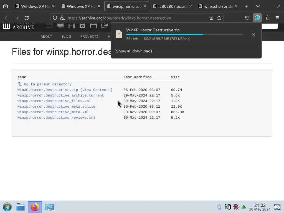The width and height of the screenshot is (284, 213).
Task: Open Firefox application hamburger menu
Action: pos(277,18)
